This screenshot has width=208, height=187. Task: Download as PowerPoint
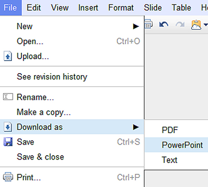tap(176, 145)
